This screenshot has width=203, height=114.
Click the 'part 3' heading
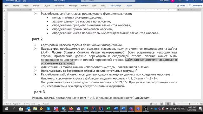tap(39, 92)
